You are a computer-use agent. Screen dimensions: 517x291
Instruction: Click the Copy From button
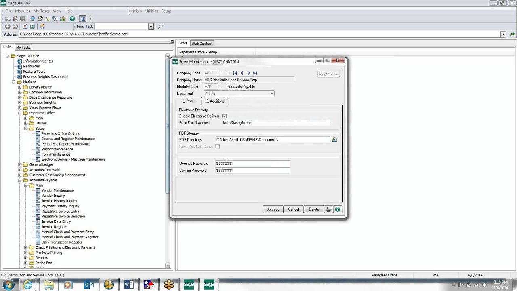pos(328,74)
